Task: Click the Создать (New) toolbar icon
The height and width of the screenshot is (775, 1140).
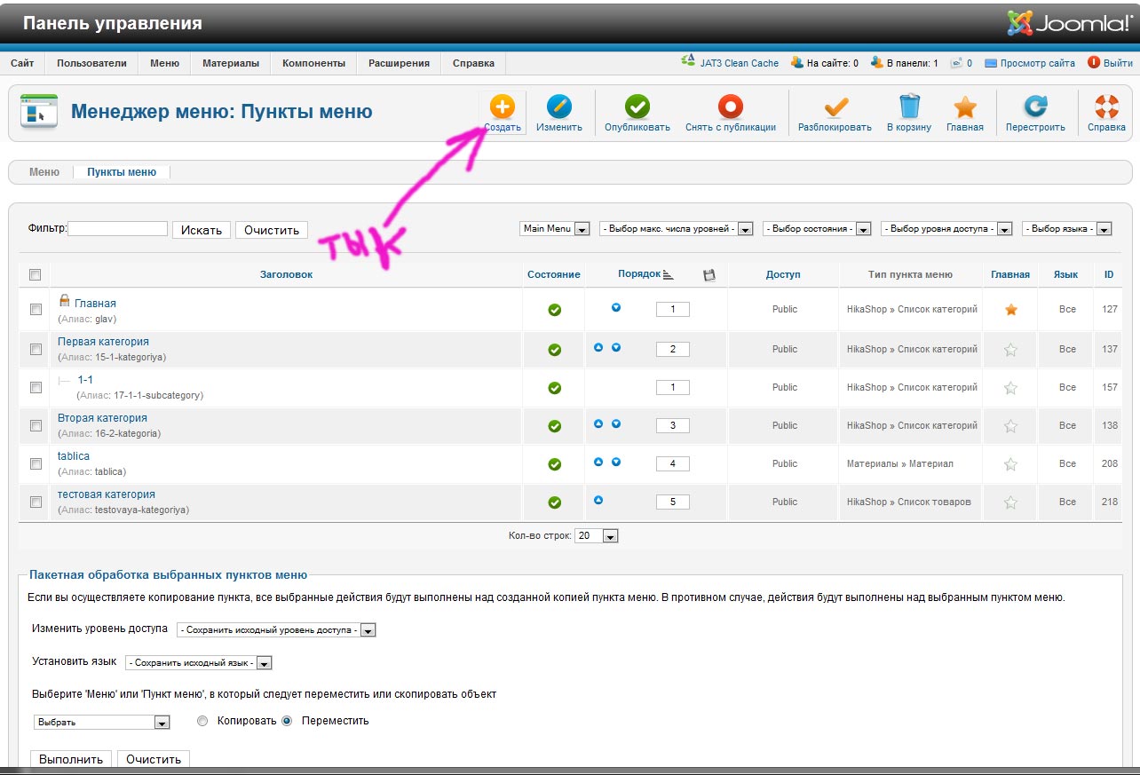Action: point(502,108)
